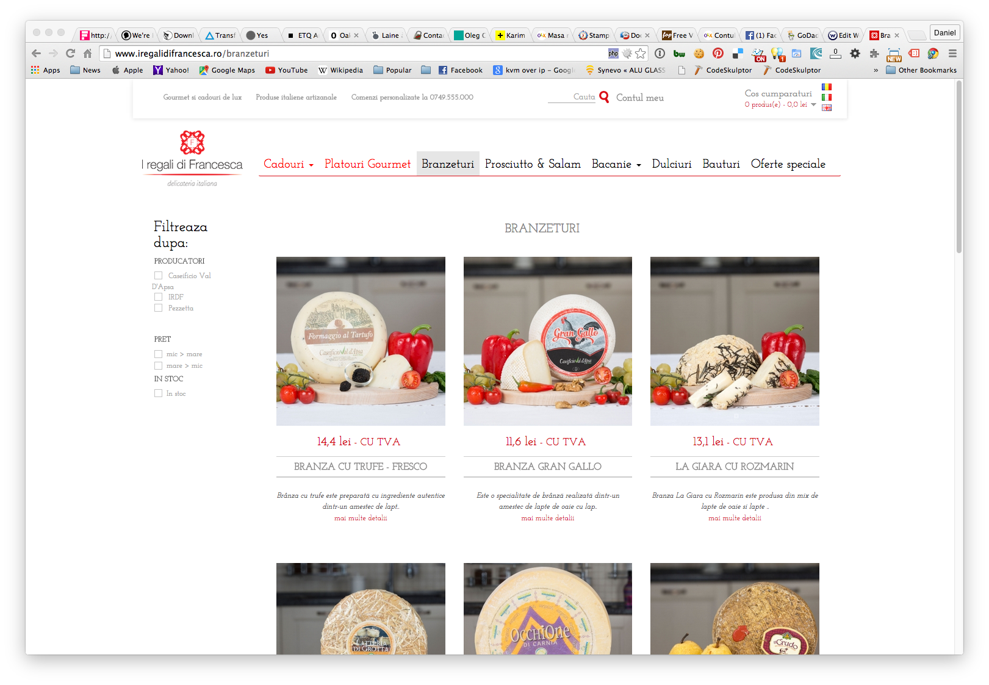The image size is (989, 685).
Task: Open mai multe detalii for Branza cu Trufe
Action: coord(361,518)
